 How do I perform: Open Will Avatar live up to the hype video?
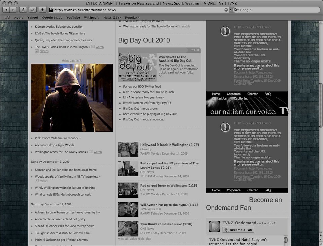pyautogui.click(x=169, y=205)
